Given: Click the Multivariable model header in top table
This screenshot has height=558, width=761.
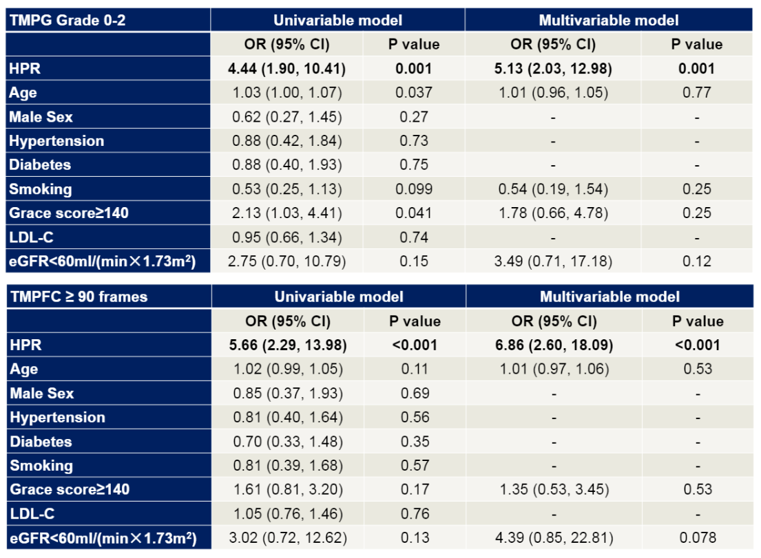Looking at the screenshot, I should click(x=609, y=20).
